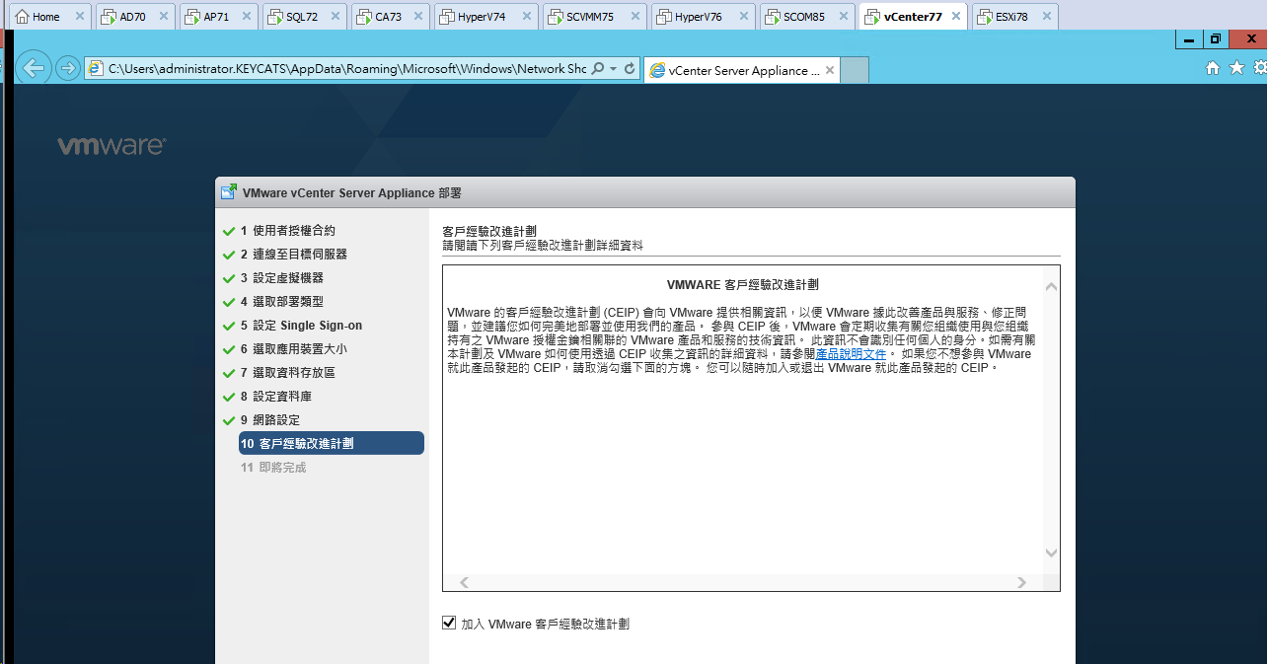This screenshot has width=1269, height=664.
Task: Click the deployment wizard title icon
Action: point(229,192)
